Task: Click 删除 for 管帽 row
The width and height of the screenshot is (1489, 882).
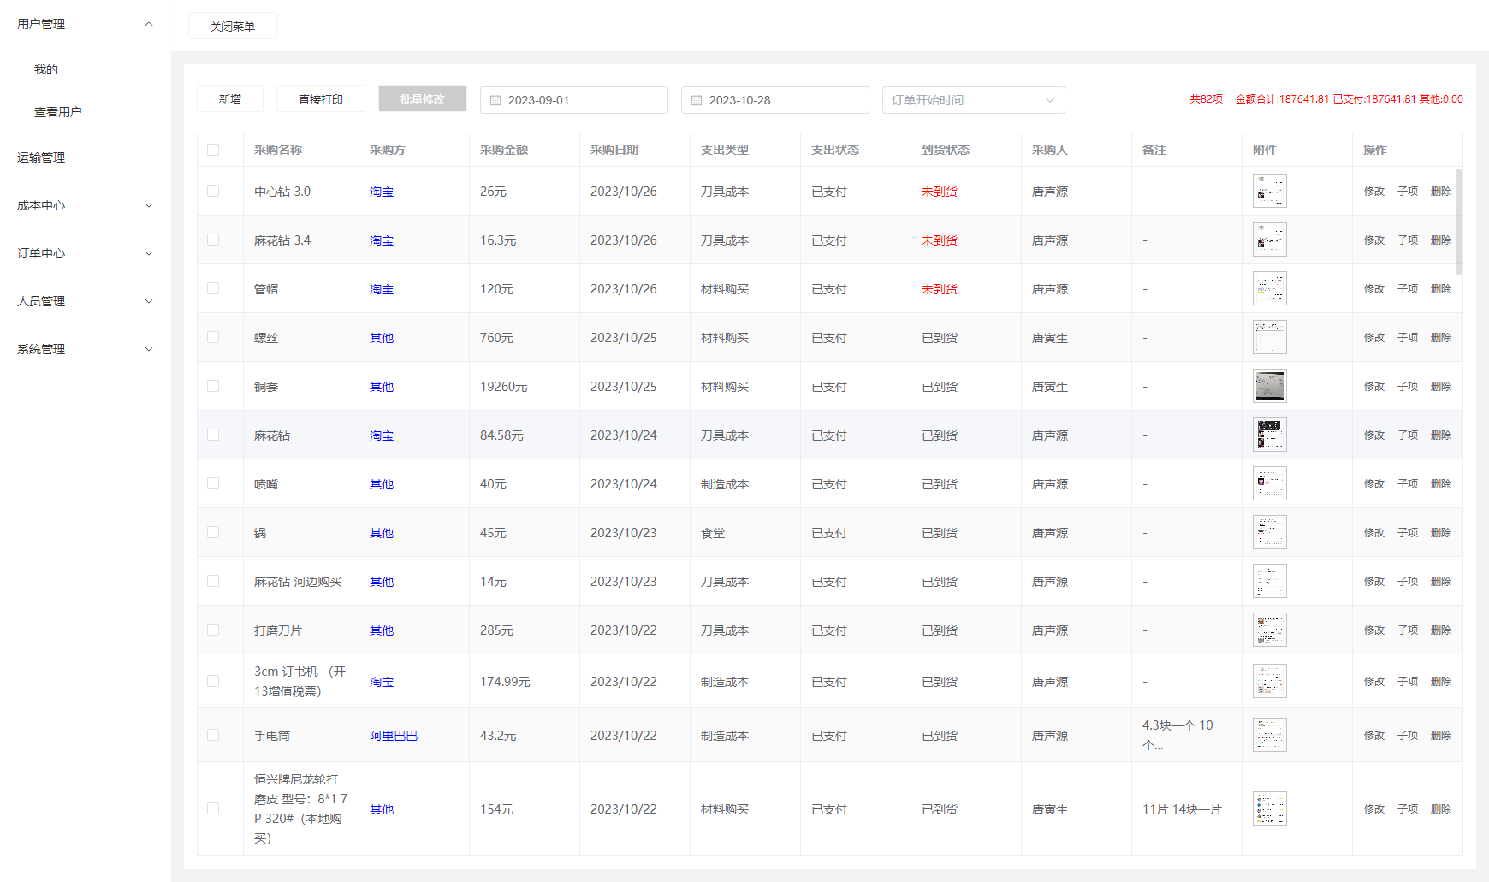Action: (x=1441, y=289)
